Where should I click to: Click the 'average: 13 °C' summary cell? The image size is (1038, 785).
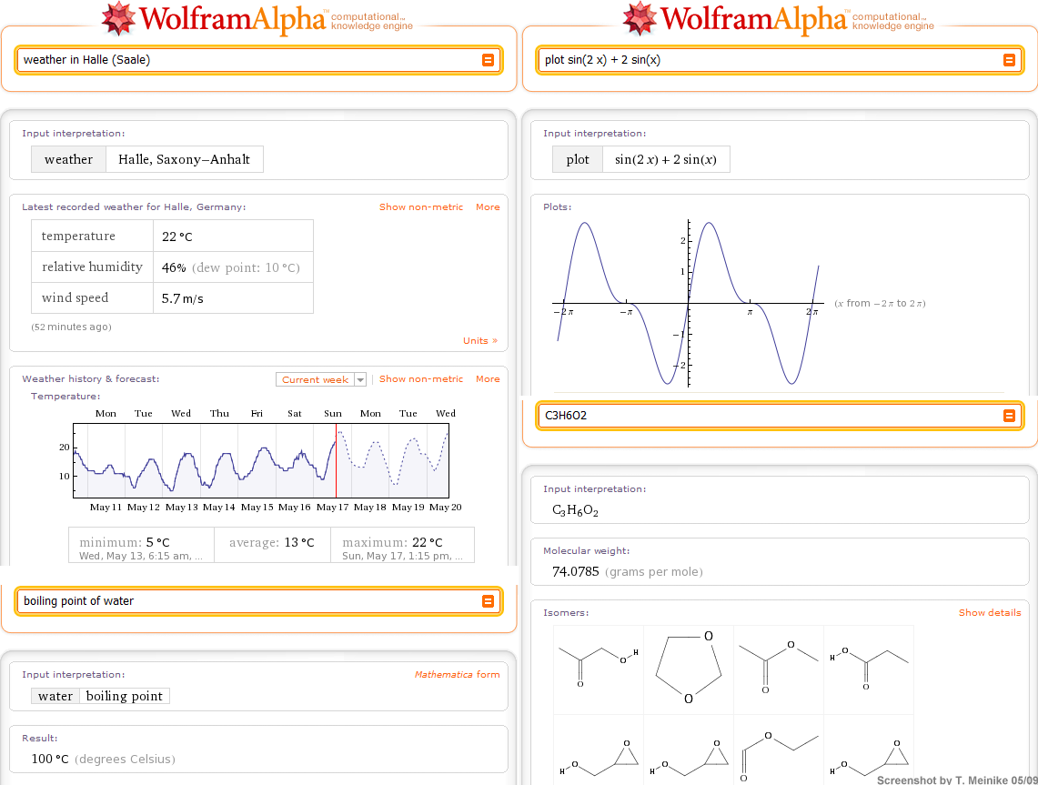(272, 545)
